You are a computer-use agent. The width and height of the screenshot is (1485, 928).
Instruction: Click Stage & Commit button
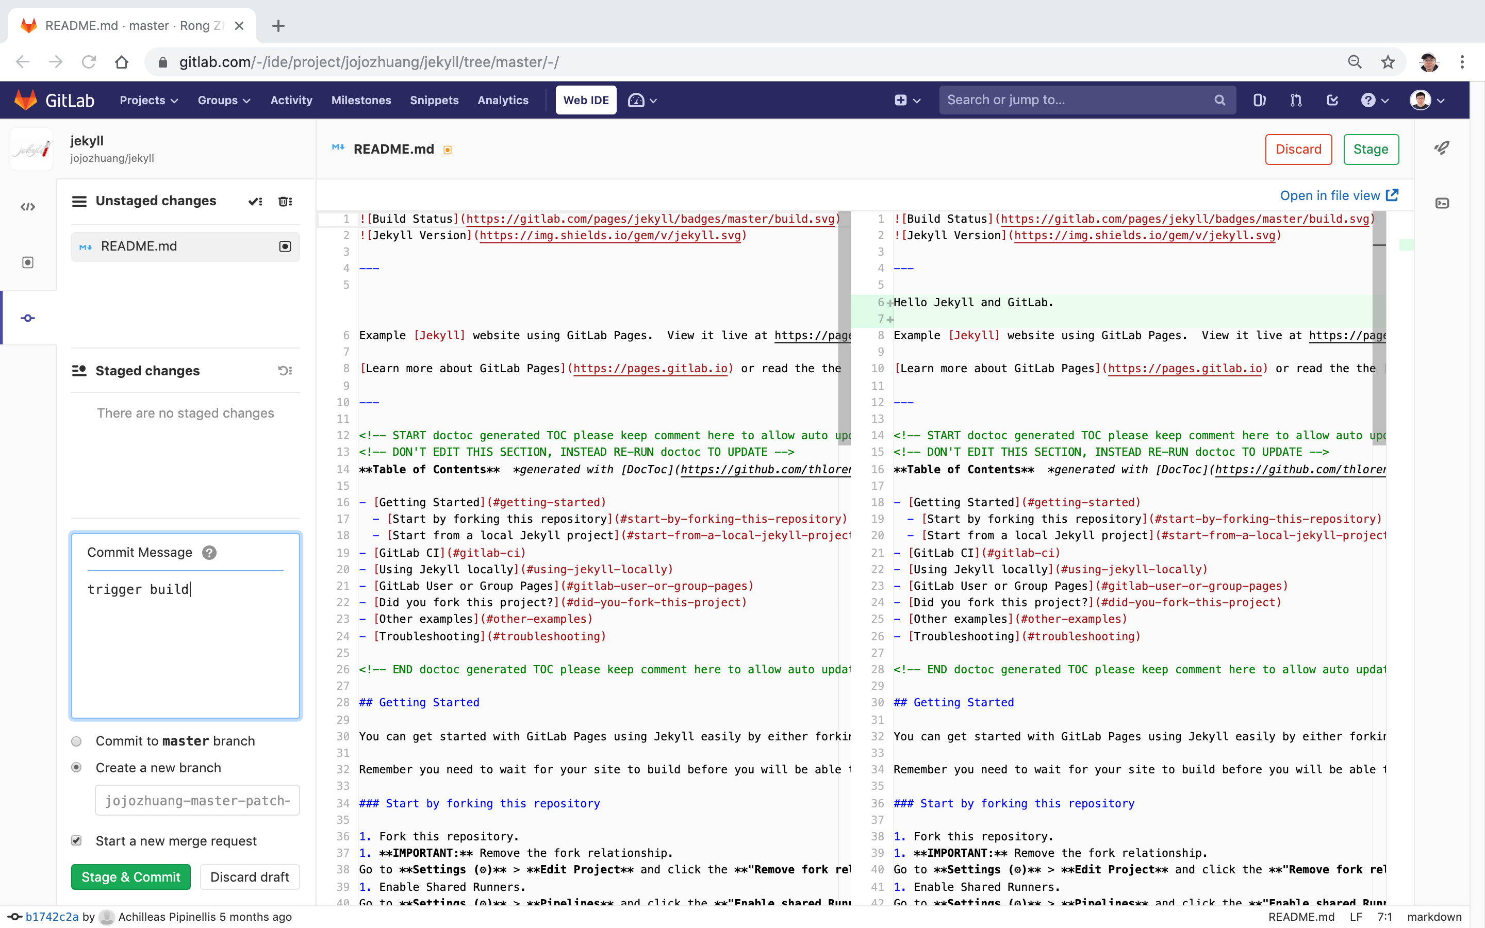pyautogui.click(x=130, y=877)
